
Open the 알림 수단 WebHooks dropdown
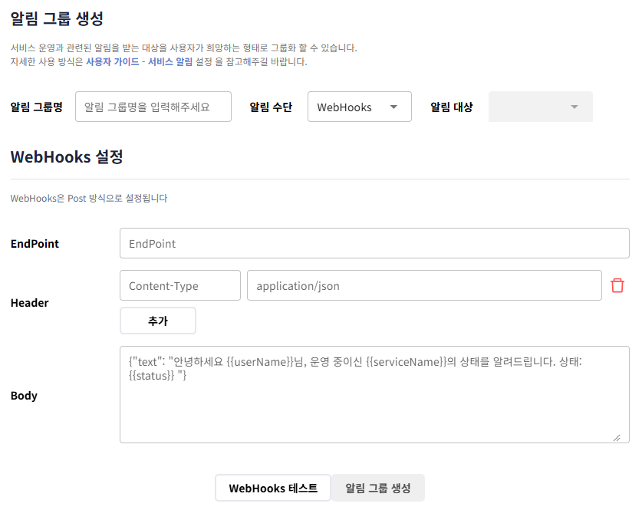[x=359, y=107]
